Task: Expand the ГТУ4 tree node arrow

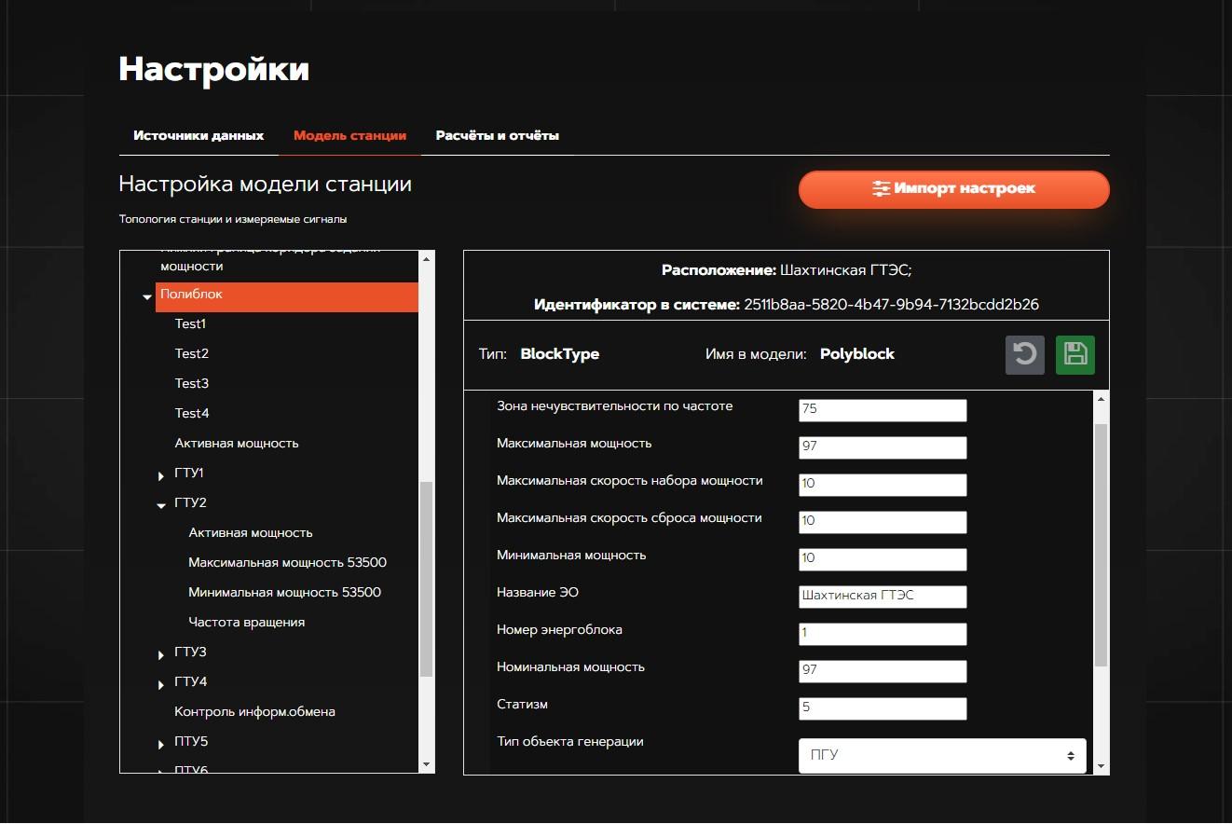Action: [x=161, y=684]
